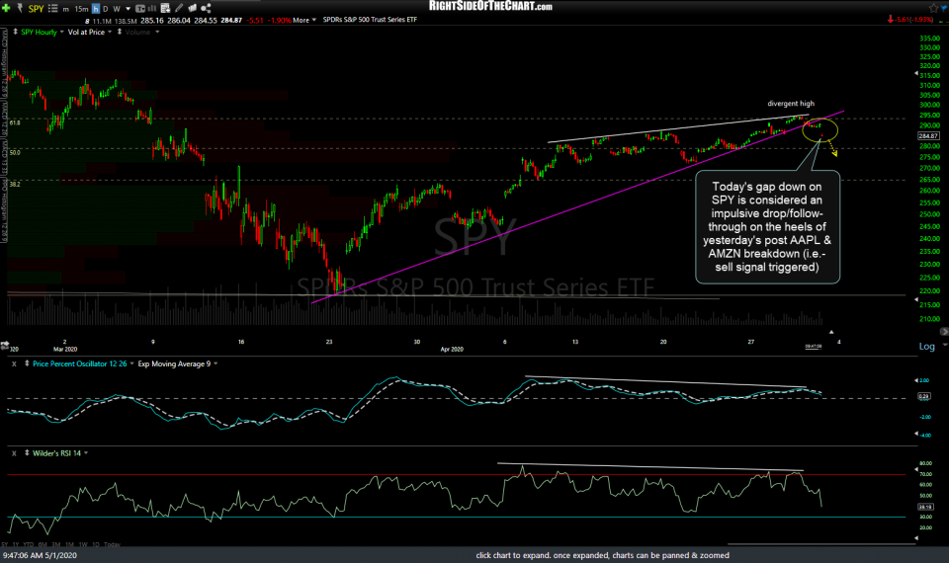The image size is (949, 563).
Task: Click the 'divergent high' annotation text
Action: [x=791, y=104]
